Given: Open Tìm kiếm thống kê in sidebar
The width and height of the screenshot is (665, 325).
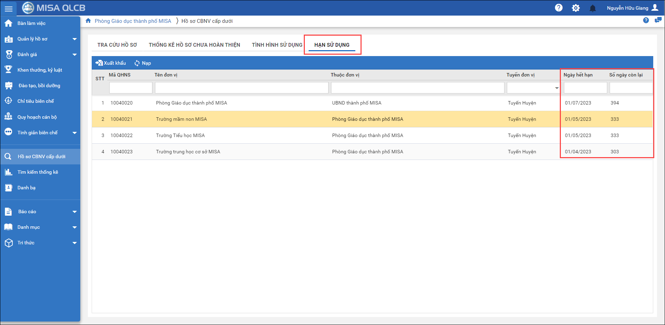Looking at the screenshot, I should coord(38,172).
